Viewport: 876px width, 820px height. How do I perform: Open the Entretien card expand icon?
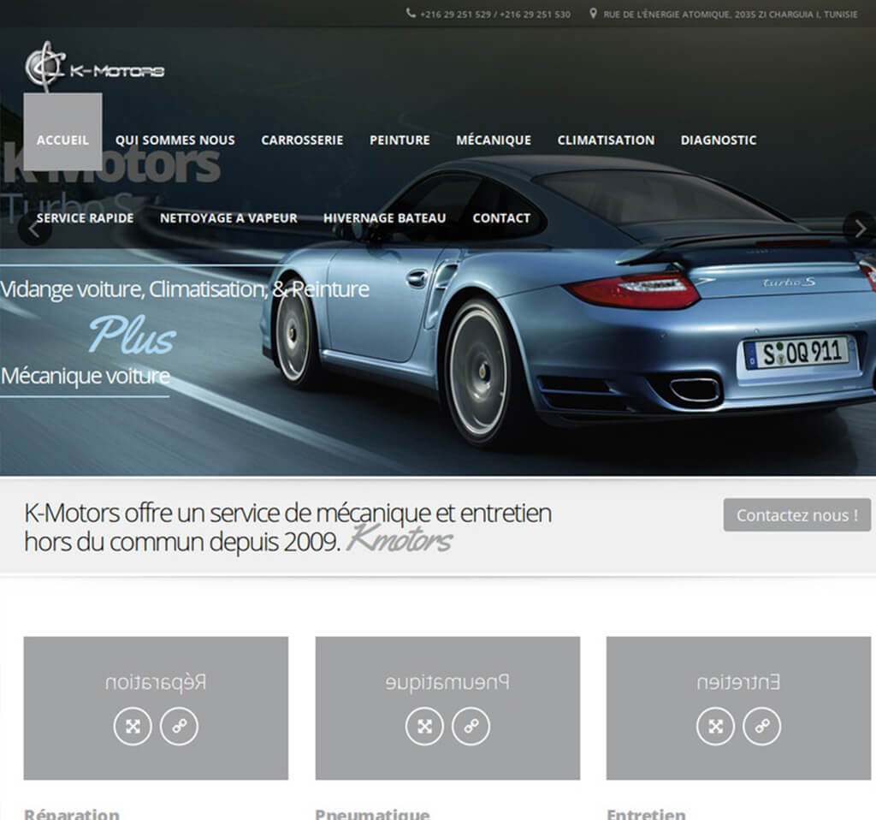coord(716,726)
